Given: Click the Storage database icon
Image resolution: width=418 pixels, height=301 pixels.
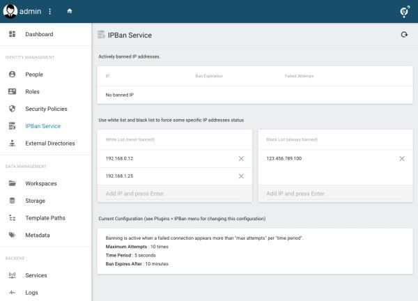Looking at the screenshot, I should click(x=12, y=201).
